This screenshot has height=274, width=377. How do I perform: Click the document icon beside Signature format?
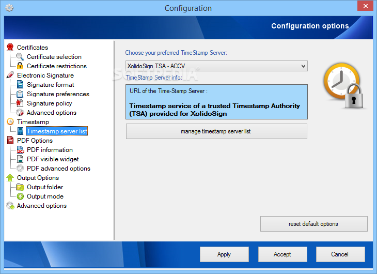point(20,84)
